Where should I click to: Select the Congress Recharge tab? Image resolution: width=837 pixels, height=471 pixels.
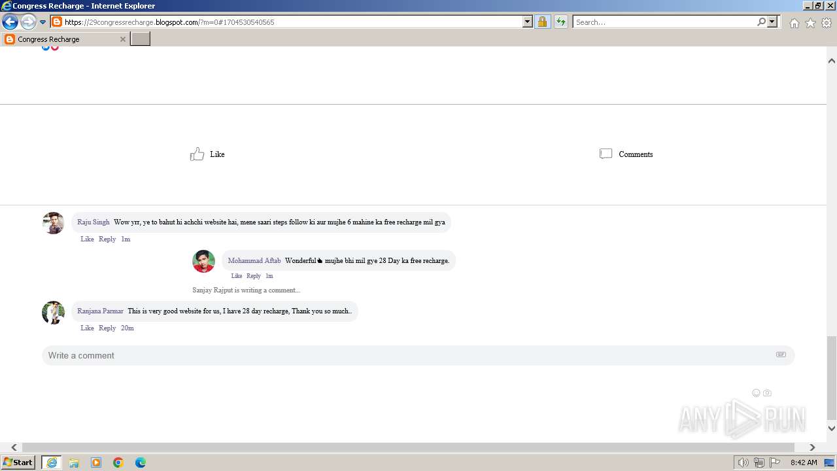65,39
